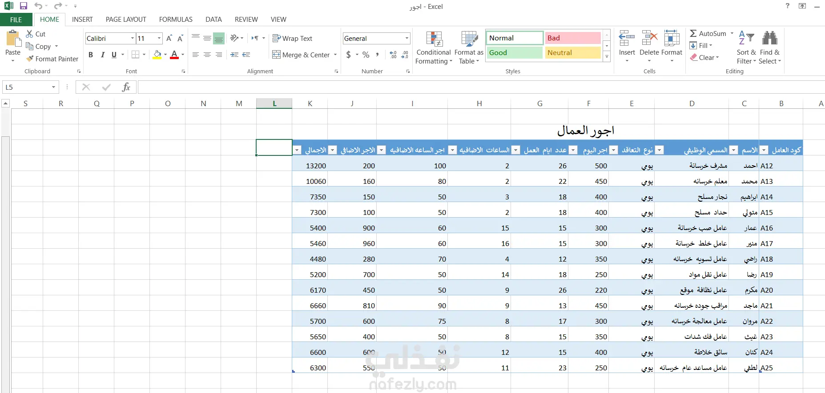Image resolution: width=825 pixels, height=393 pixels.
Task: Open the font size dropdown
Action: point(159,38)
